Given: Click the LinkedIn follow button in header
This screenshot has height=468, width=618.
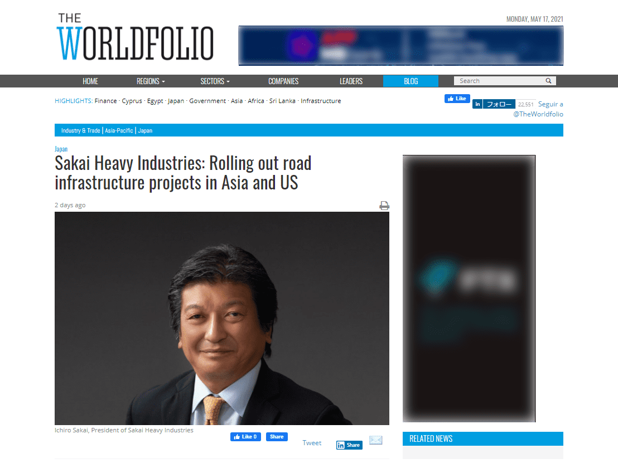Looking at the screenshot, I should (x=494, y=104).
